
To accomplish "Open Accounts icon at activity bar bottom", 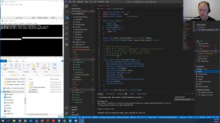I will (67, 108).
